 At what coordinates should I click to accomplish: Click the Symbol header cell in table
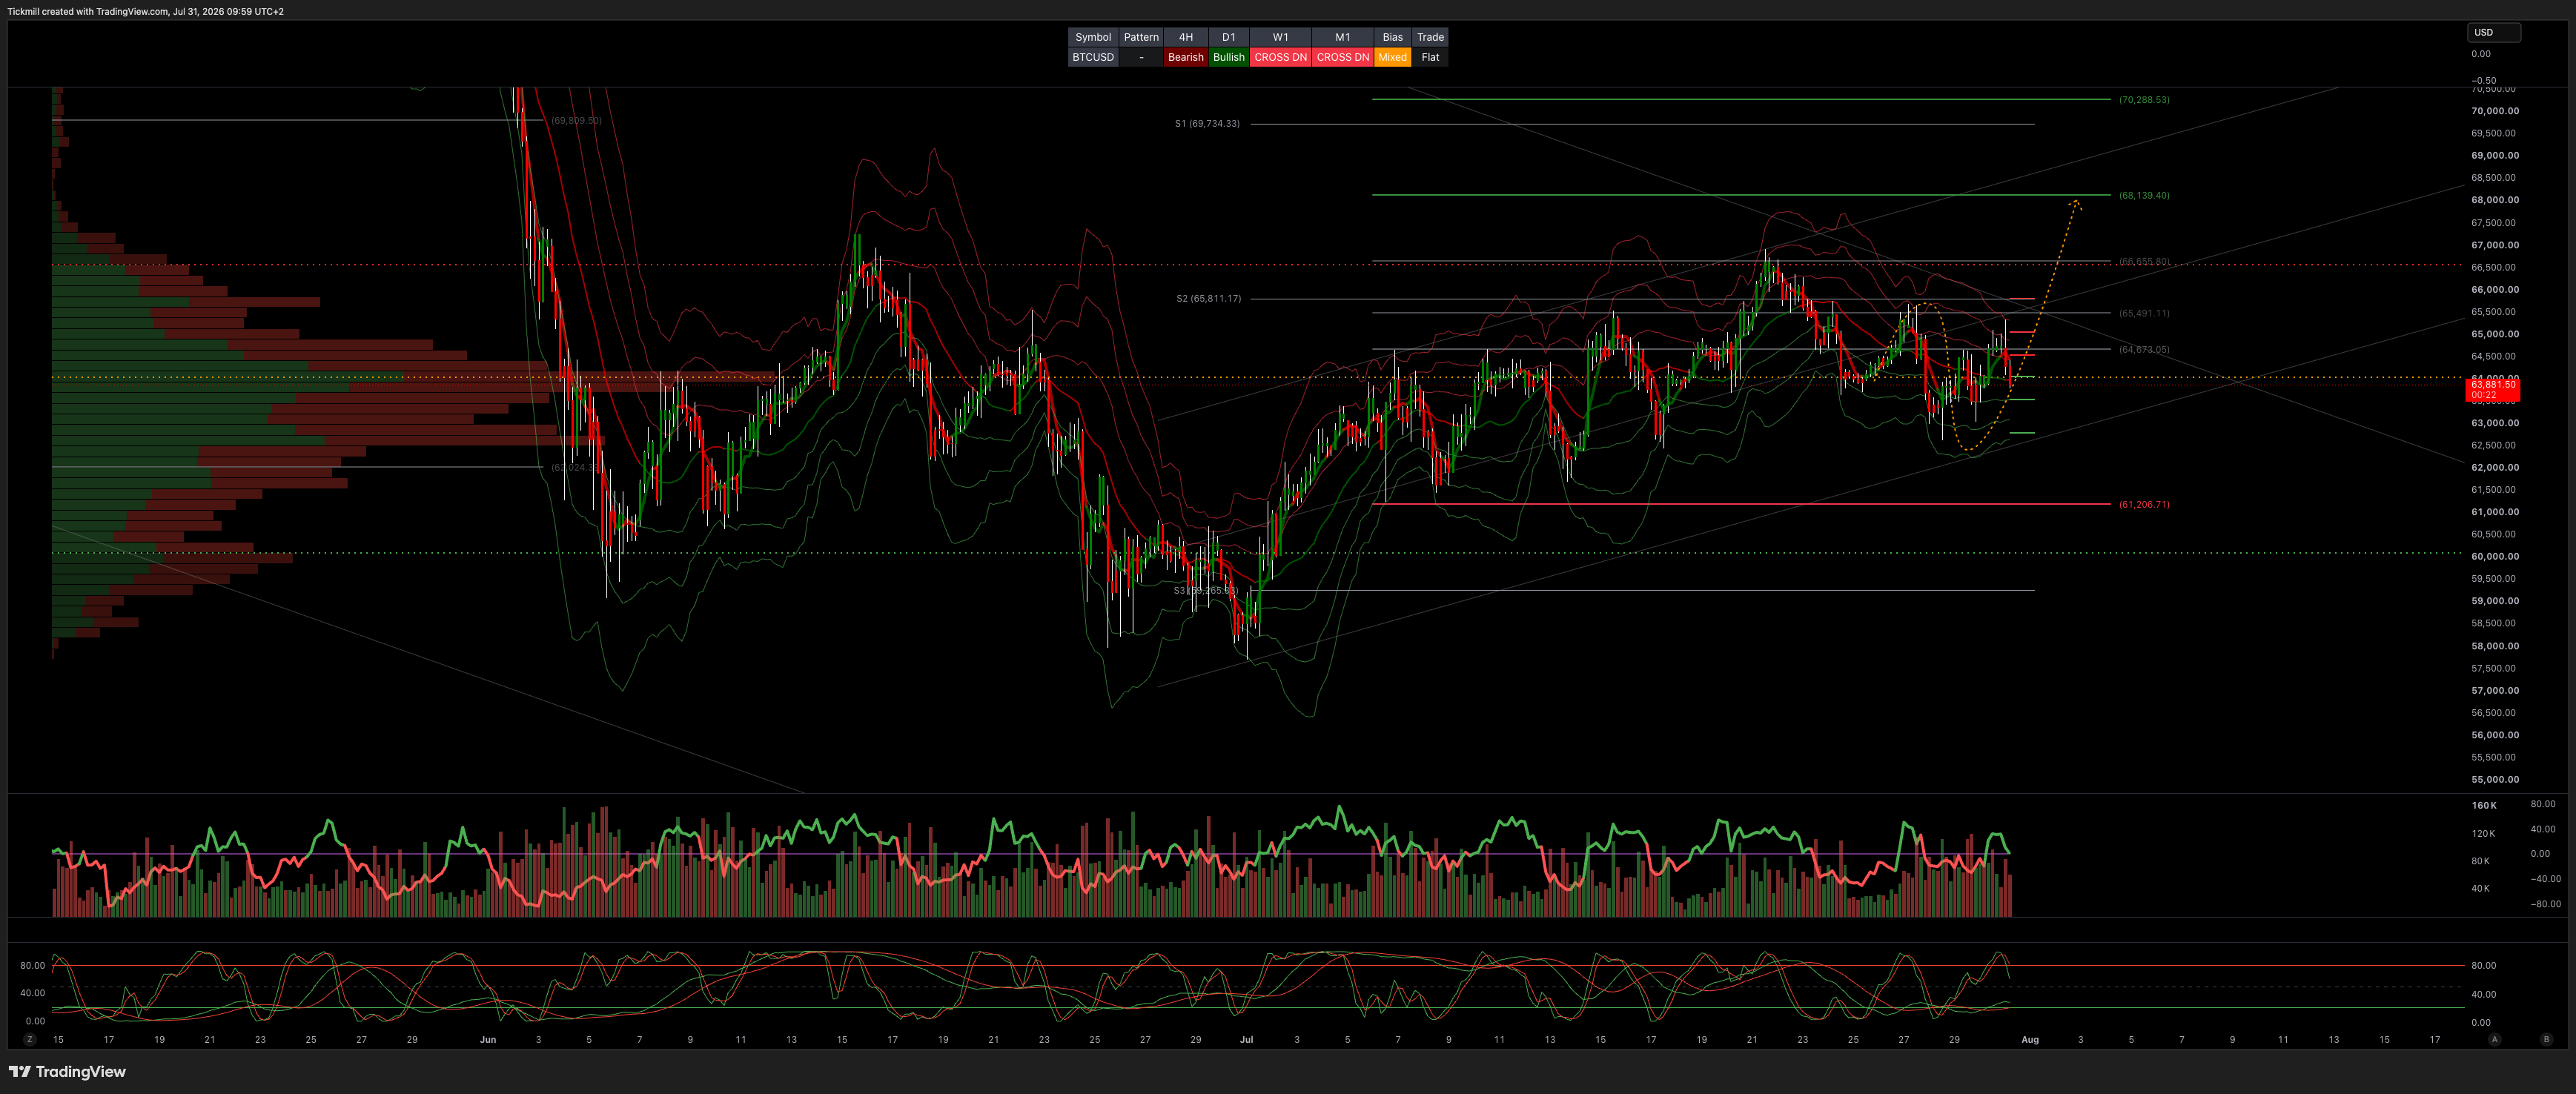[x=1093, y=37]
